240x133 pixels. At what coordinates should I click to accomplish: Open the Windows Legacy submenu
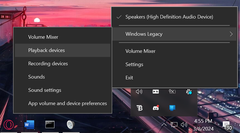174,34
